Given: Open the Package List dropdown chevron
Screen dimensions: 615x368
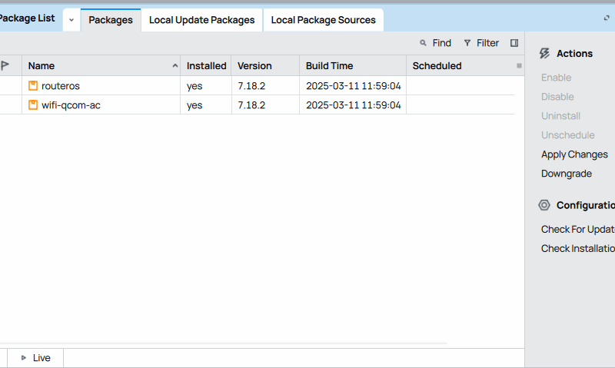Looking at the screenshot, I should (x=71, y=20).
